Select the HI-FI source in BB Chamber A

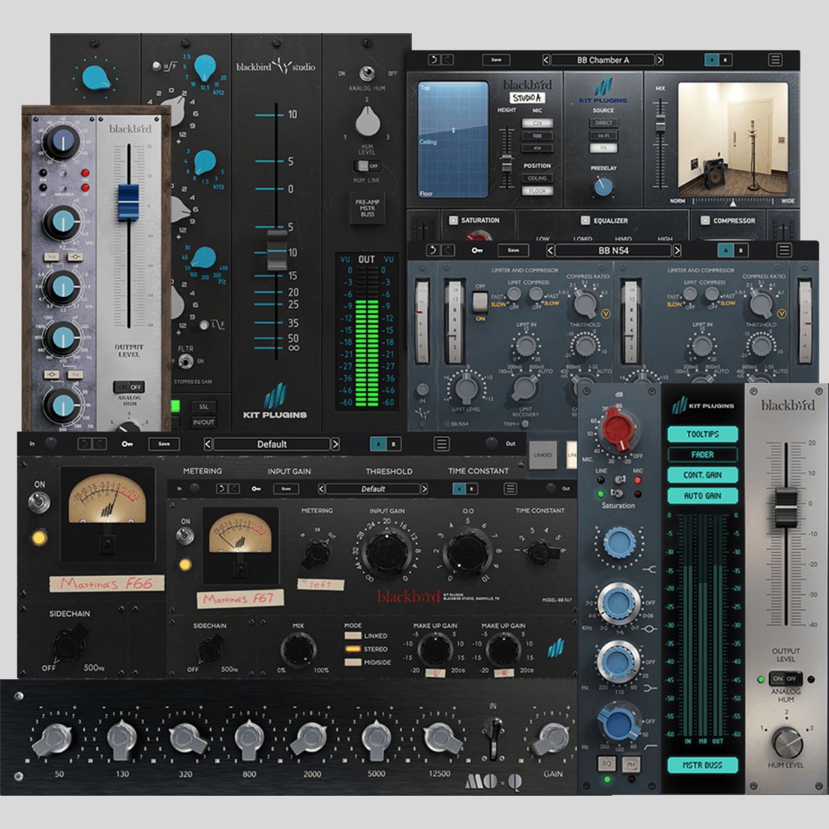603,135
